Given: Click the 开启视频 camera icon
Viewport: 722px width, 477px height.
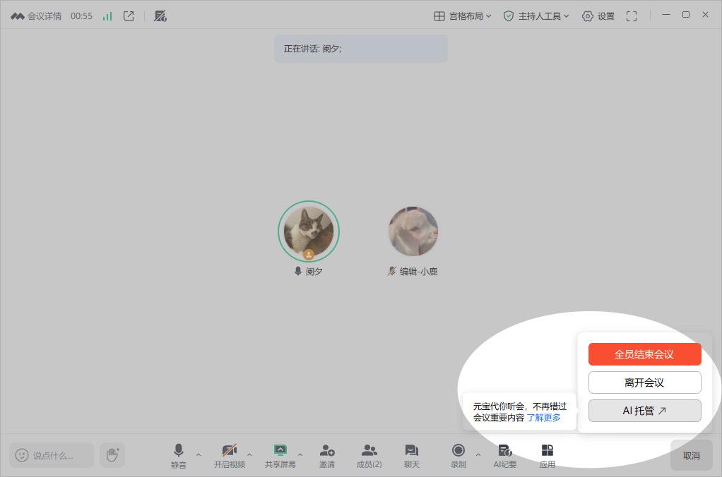Looking at the screenshot, I should coord(230,449).
